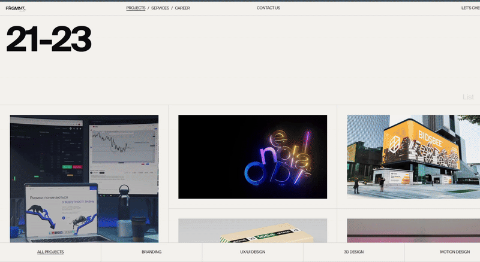This screenshot has height=262, width=480.
Task: Click Contact Us in header
Action: tap(268, 8)
